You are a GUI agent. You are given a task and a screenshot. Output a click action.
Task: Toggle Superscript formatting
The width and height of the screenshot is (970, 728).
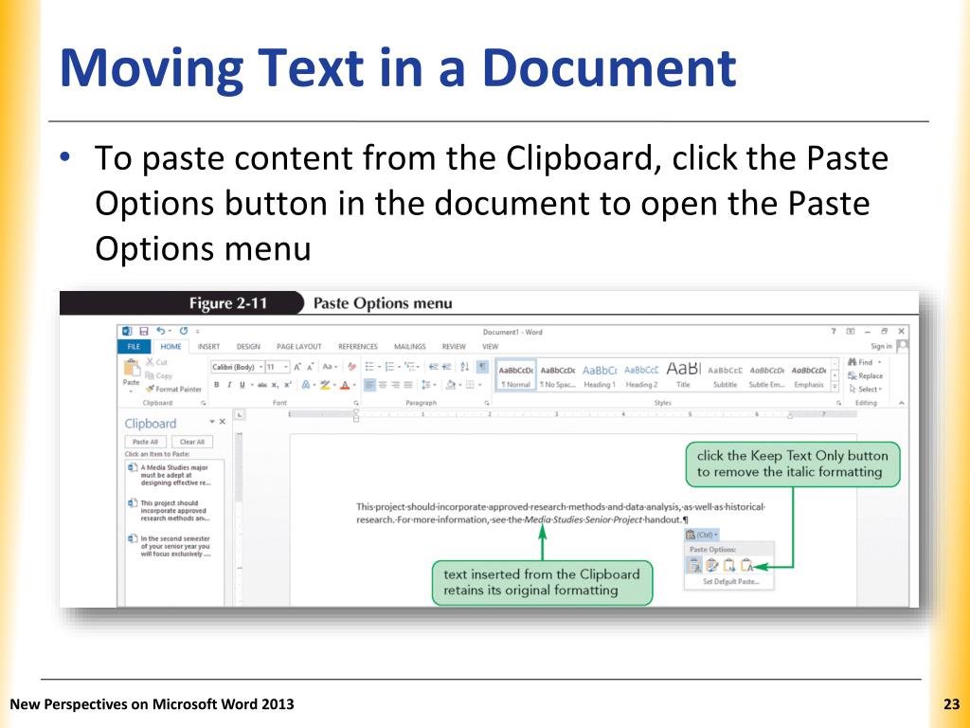[288, 385]
